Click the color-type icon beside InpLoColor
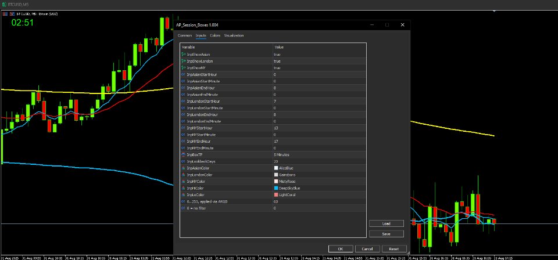 [x=184, y=194]
